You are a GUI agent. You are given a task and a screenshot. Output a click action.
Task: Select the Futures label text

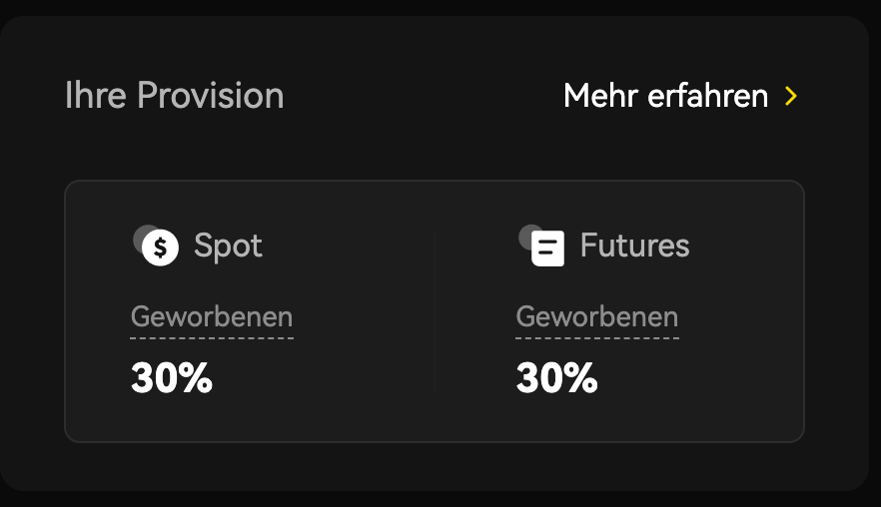[x=634, y=246]
